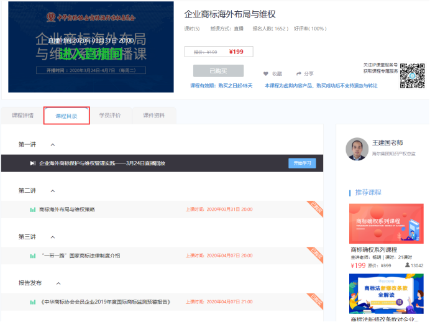Click enrolled-users icon next to 13042
The width and height of the screenshot is (430, 322).
click(x=407, y=265)
